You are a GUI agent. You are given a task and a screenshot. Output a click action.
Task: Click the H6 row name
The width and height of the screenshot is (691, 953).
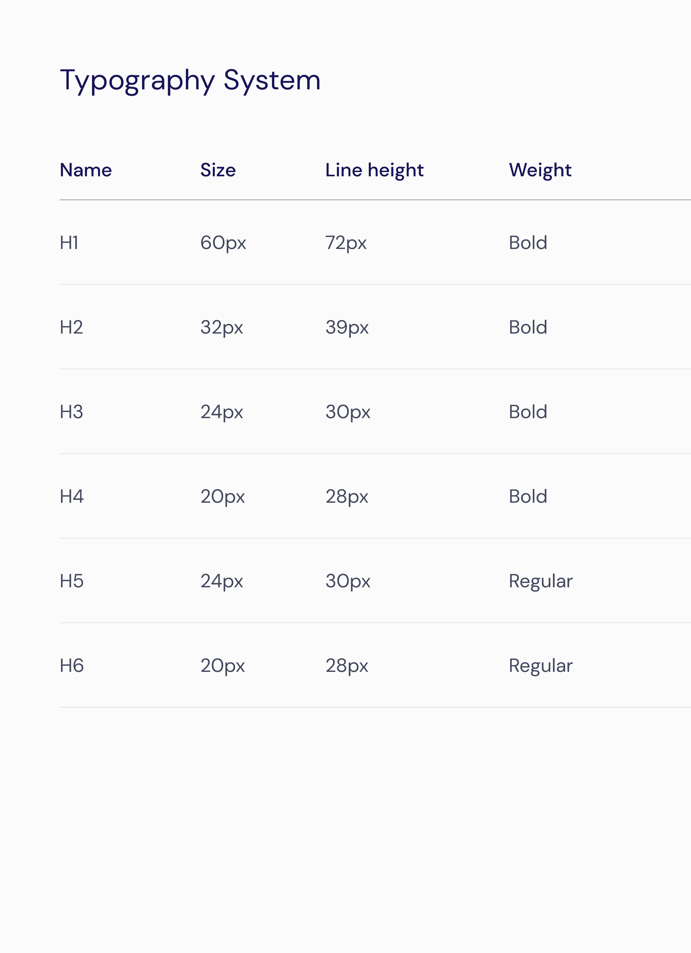click(71, 666)
